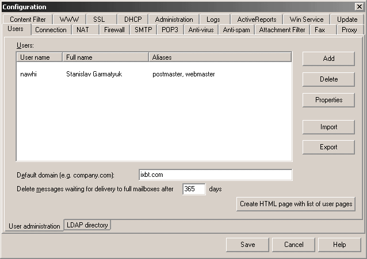This screenshot has width=367, height=259.
Task: Open user Properties
Action: click(x=328, y=100)
